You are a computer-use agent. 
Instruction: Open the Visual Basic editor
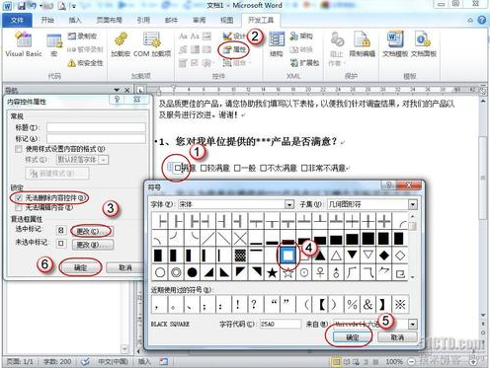click(24, 44)
